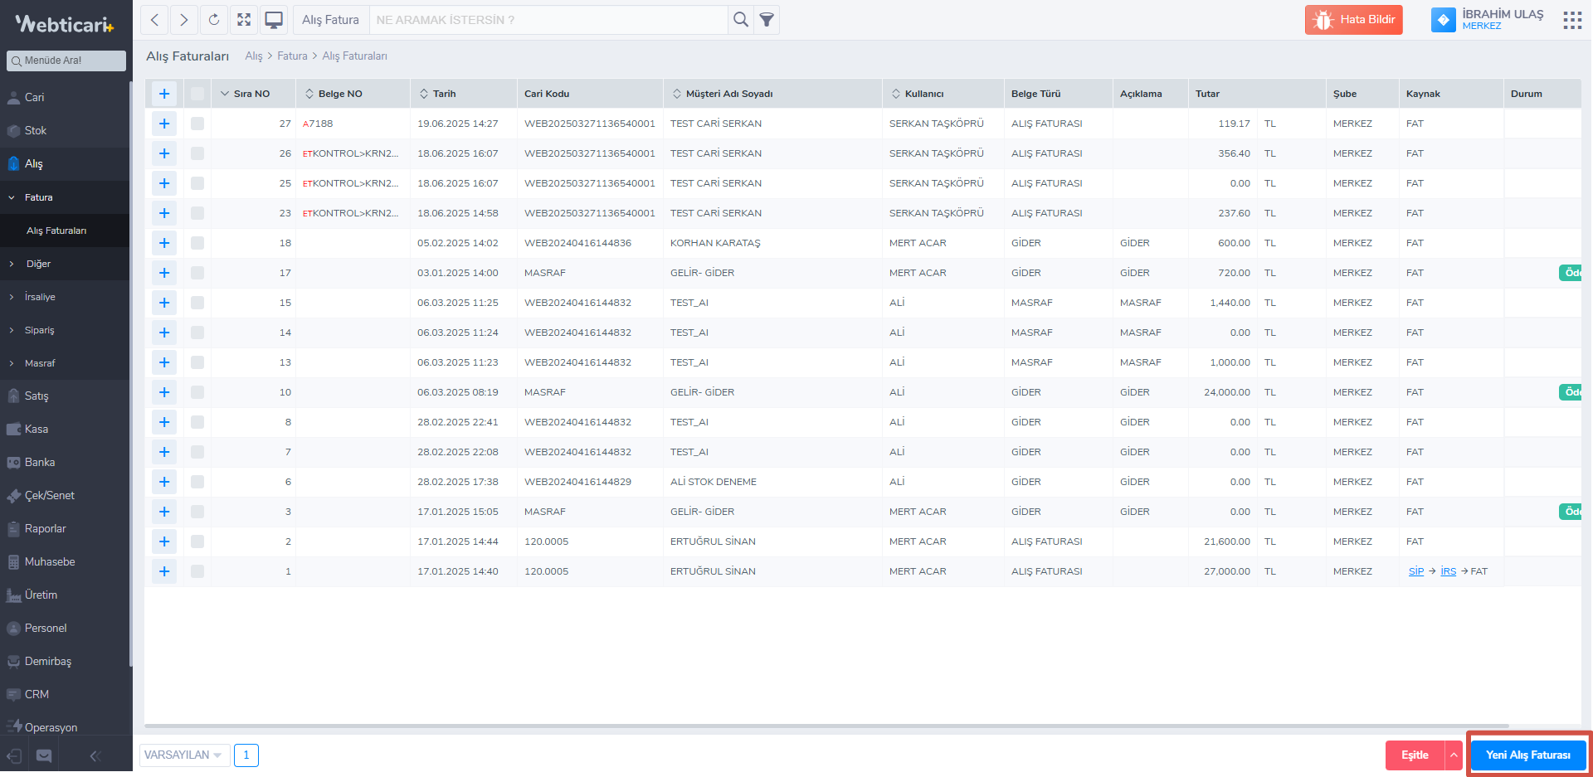
Task: Open the apps grid icon
Action: click(x=1572, y=21)
